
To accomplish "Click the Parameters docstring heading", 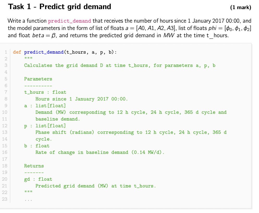I will [x=38, y=79].
